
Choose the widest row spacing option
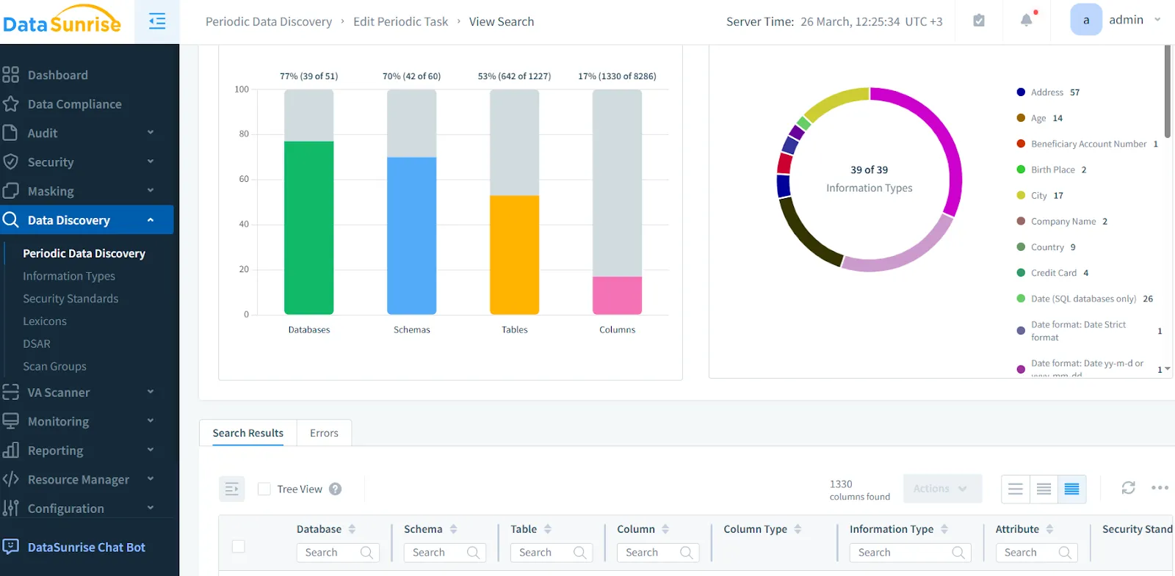tap(1016, 489)
